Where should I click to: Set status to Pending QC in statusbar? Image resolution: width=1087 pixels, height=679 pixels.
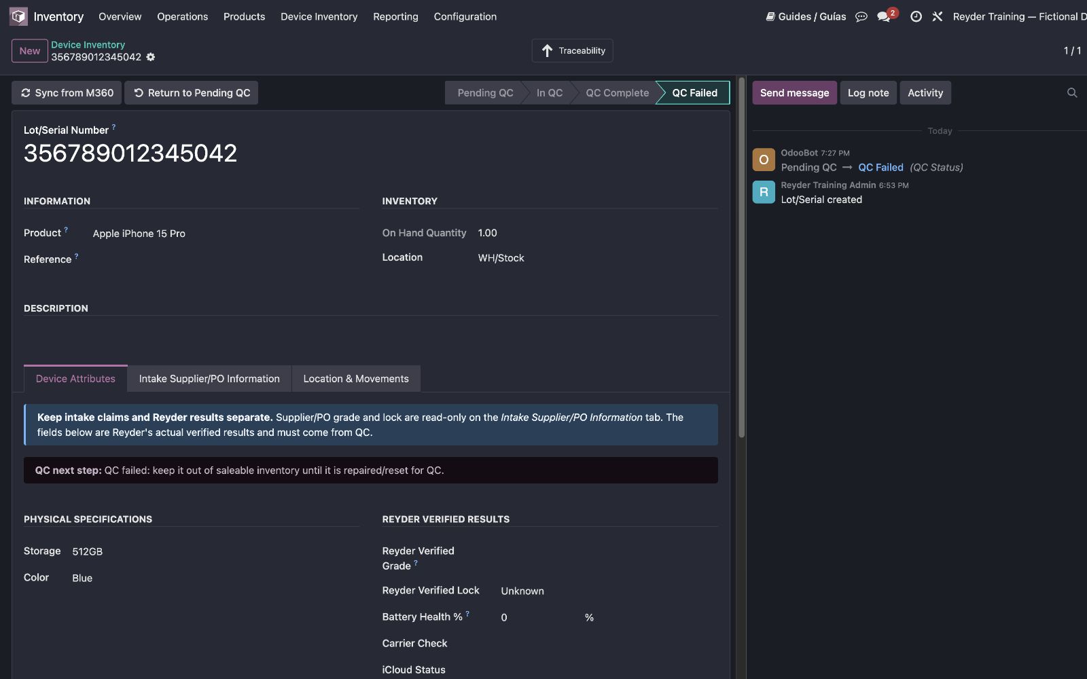[485, 93]
